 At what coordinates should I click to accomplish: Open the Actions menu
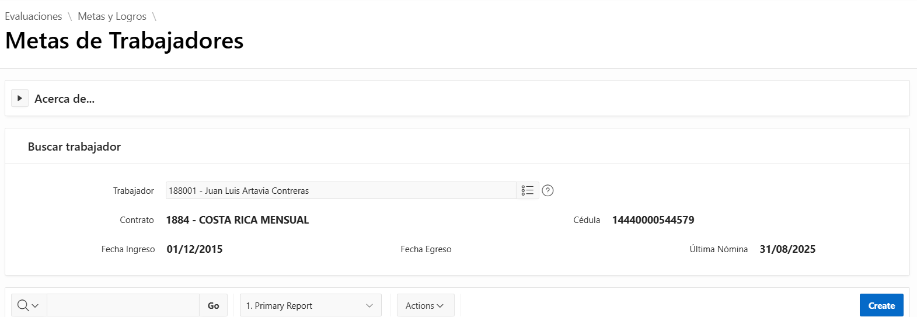pyautogui.click(x=425, y=305)
